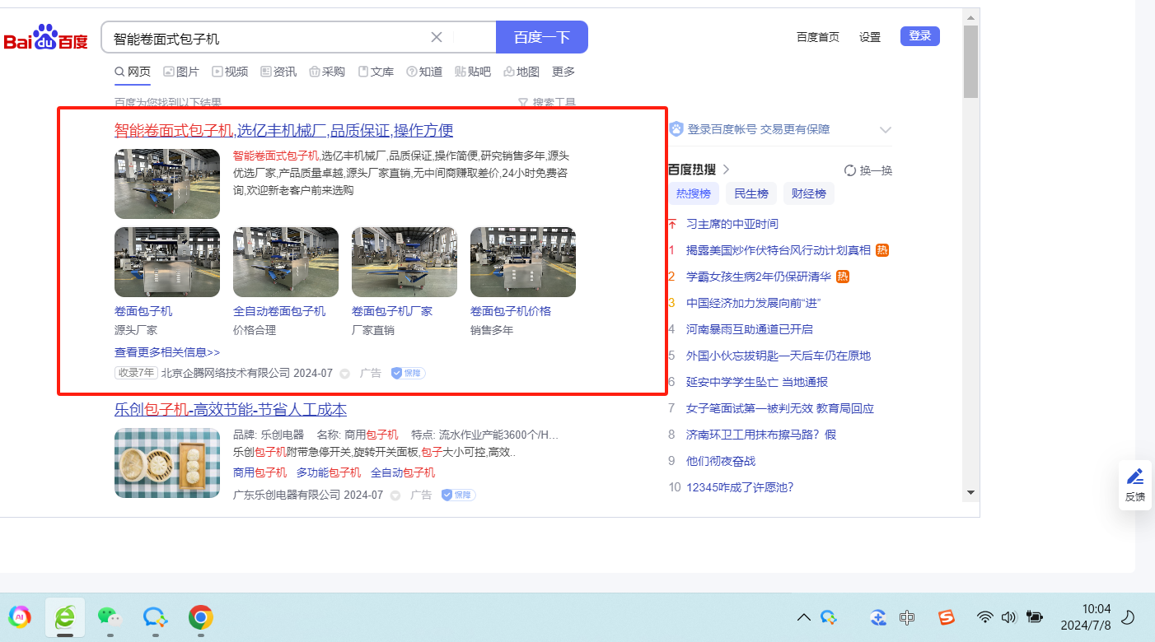Click the page's vertical scrollbar thumb
This screenshot has height=642, width=1155.
[970, 62]
